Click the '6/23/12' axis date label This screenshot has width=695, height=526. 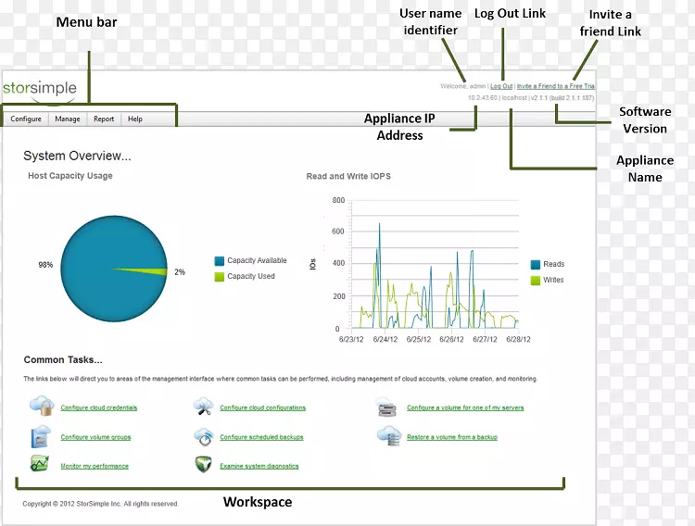[x=351, y=340]
